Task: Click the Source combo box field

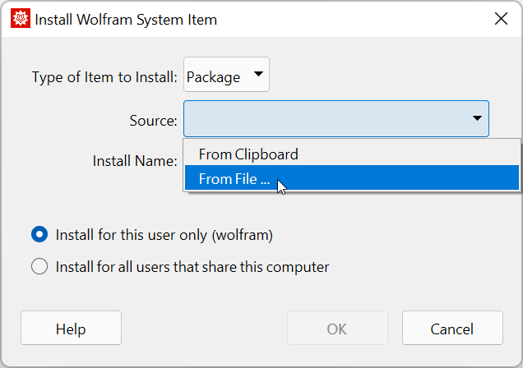Action: 329,119
